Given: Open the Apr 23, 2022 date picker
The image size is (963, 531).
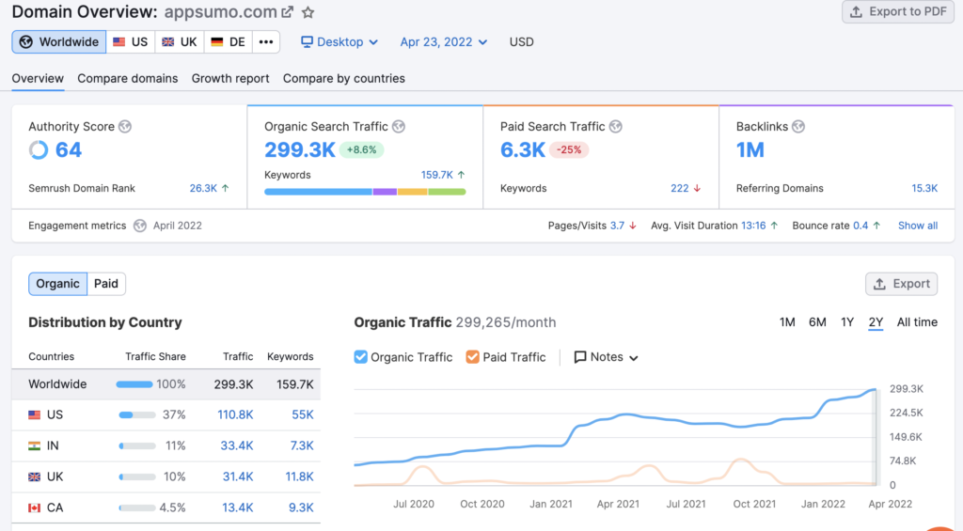Looking at the screenshot, I should pos(444,41).
